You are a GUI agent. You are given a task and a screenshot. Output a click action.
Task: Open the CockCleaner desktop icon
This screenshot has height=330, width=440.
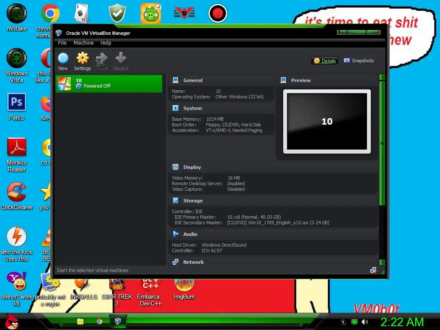click(17, 196)
